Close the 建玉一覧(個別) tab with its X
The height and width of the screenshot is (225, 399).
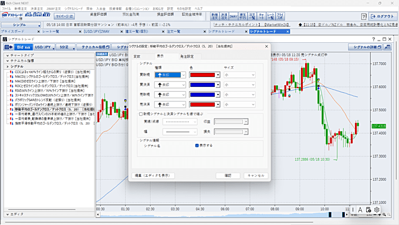click(163, 32)
